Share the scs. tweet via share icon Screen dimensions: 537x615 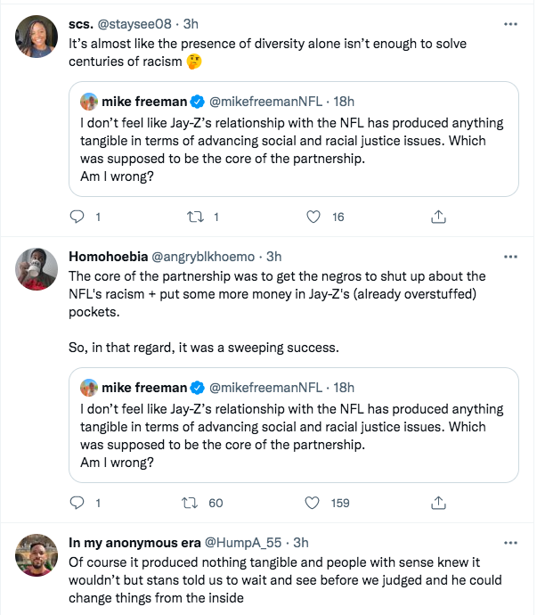[438, 217]
